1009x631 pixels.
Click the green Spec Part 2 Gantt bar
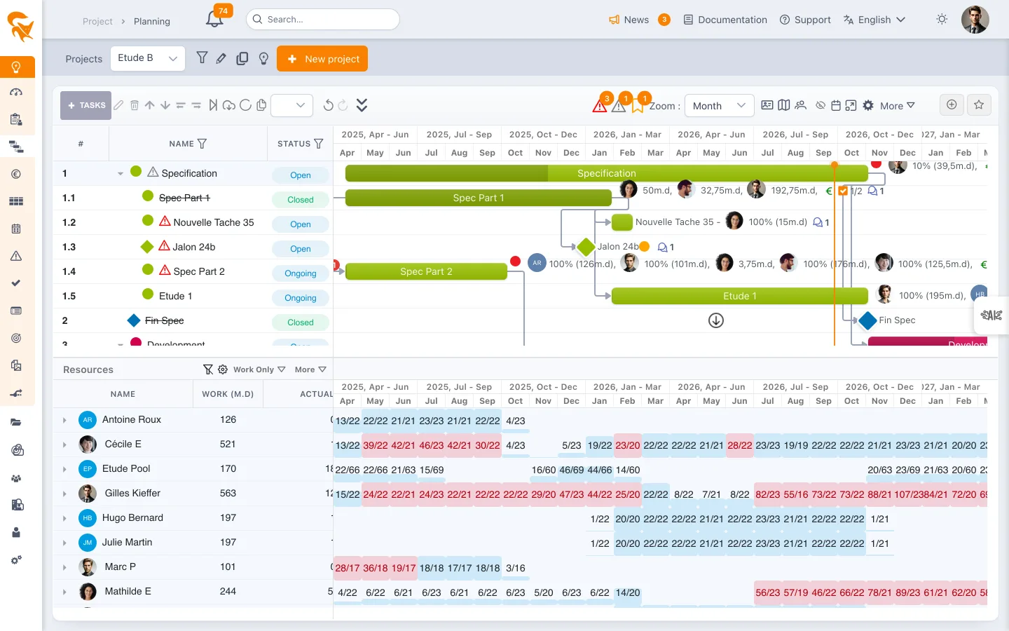(426, 271)
